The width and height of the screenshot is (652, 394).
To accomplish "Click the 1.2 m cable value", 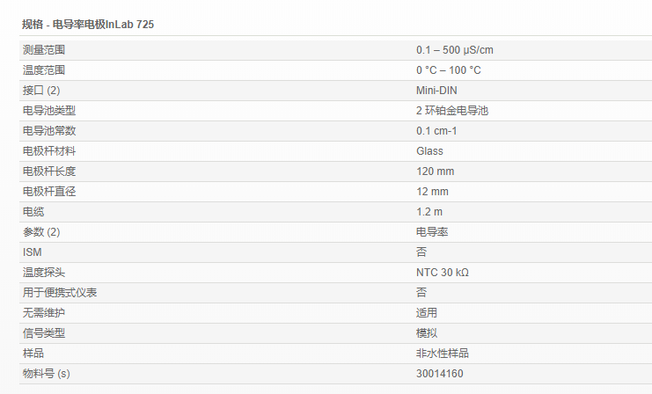I will (x=429, y=212).
